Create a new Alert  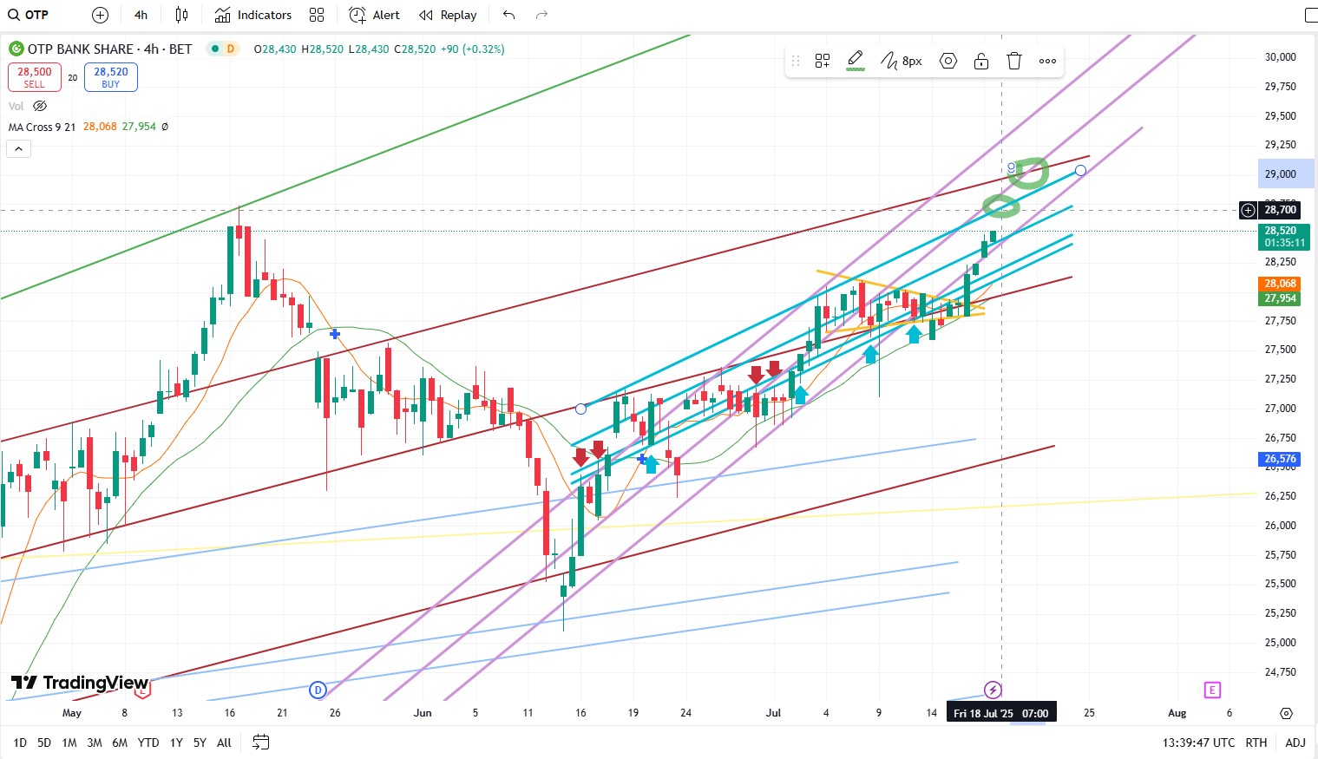(x=375, y=15)
